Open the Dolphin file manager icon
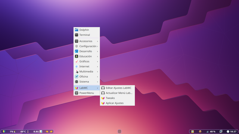Screen dimensions: 239x134 tap(77, 30)
